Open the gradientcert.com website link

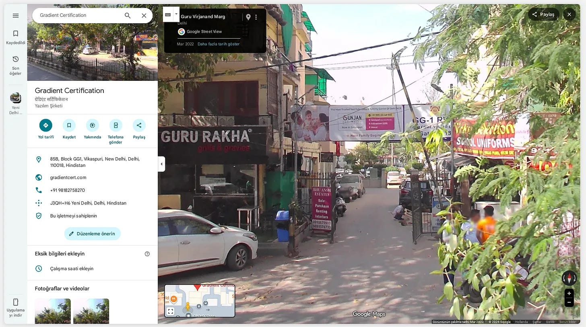pos(68,177)
